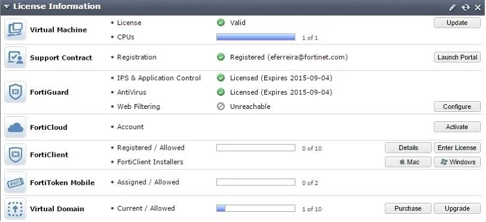
Task: Edit the License Information widget with pencil icon
Action: (x=453, y=7)
